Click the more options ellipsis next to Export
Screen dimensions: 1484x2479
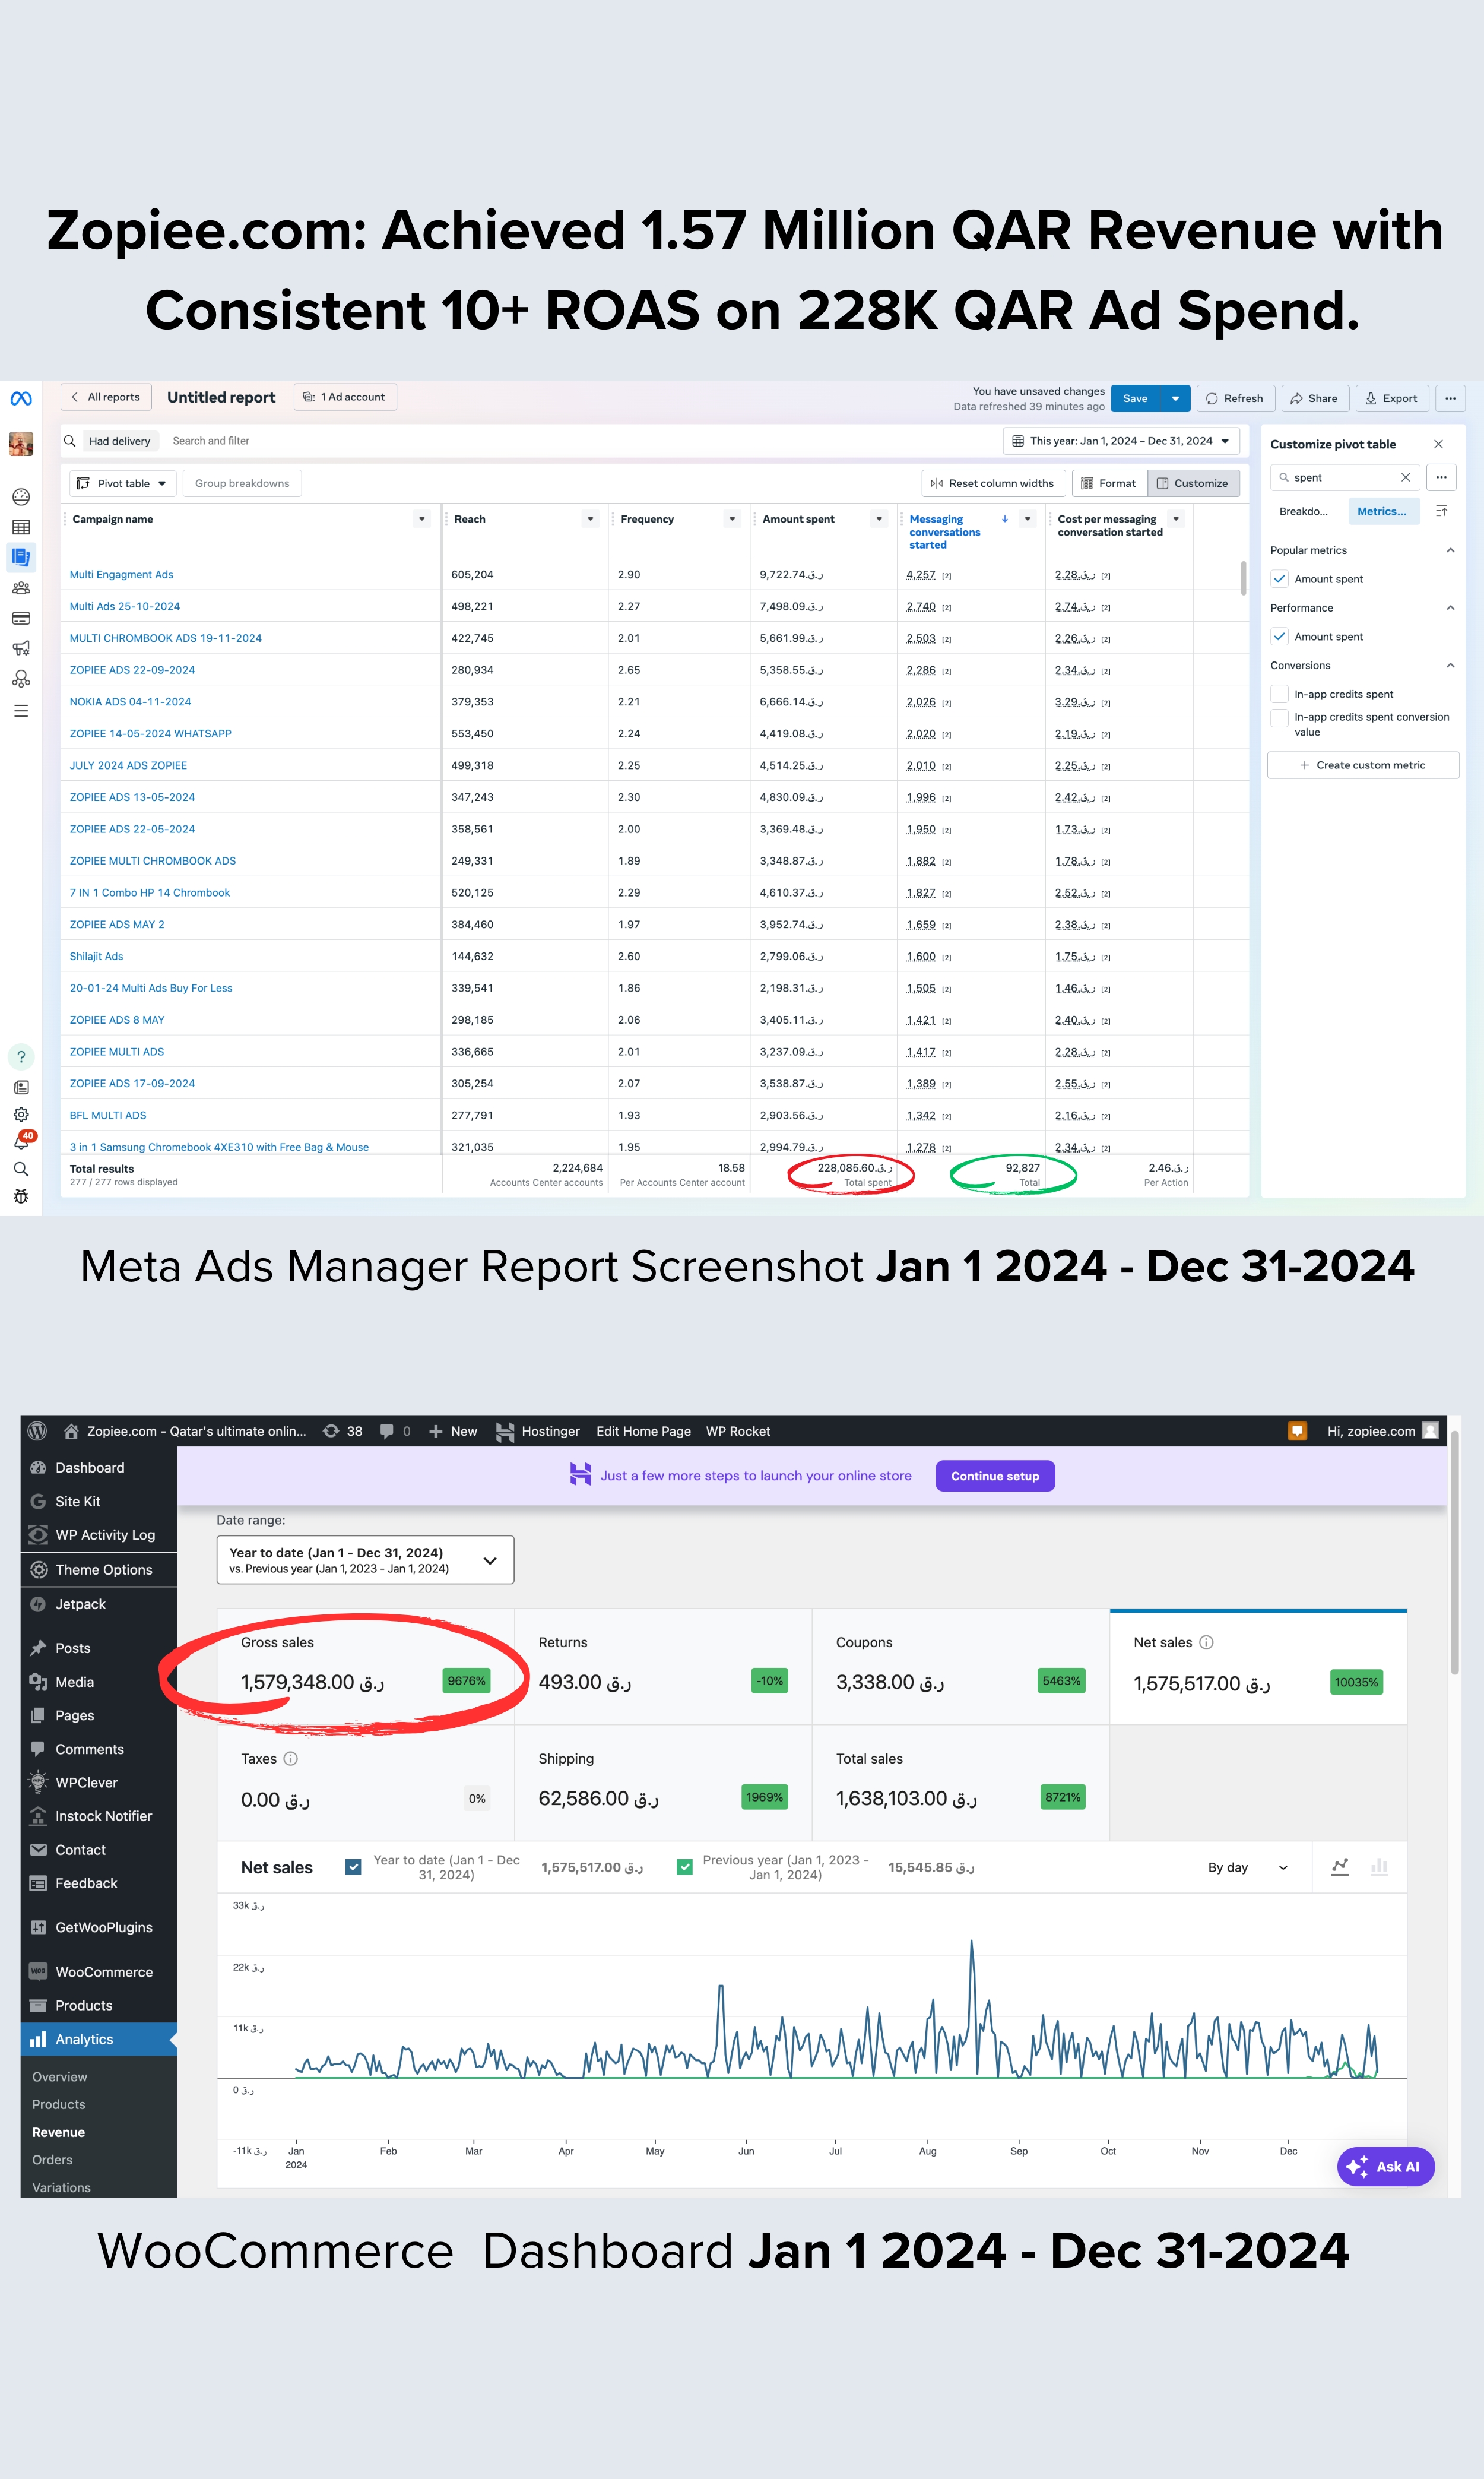click(1450, 398)
